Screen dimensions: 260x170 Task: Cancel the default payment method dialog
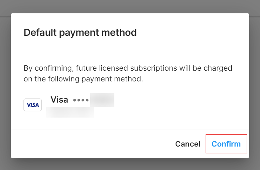(188, 144)
